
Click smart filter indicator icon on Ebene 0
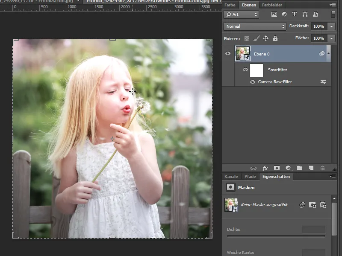[x=322, y=54]
